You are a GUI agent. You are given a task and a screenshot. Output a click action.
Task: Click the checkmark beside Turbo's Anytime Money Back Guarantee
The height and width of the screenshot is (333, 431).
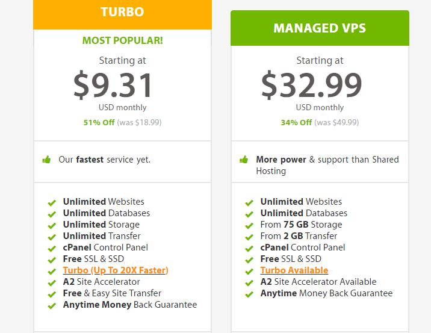tap(52, 305)
